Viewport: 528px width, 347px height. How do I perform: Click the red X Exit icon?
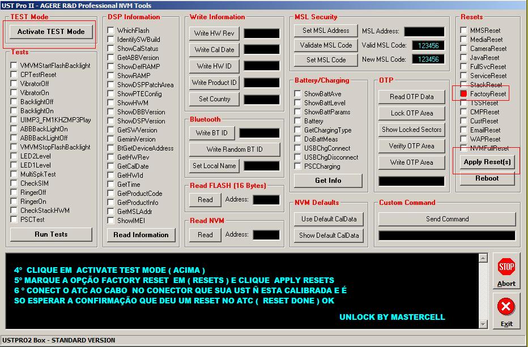(x=506, y=307)
